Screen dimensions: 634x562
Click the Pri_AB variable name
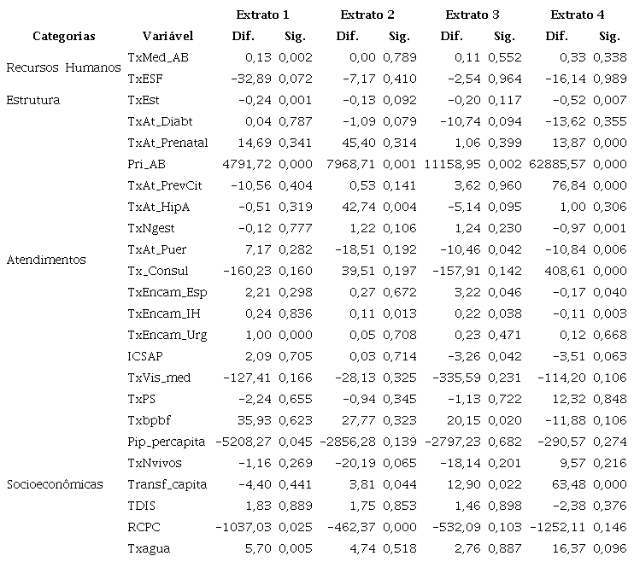tap(147, 164)
